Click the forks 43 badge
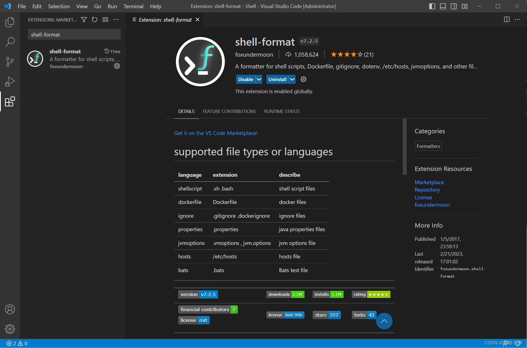The height and width of the screenshot is (348, 527). pos(364,315)
